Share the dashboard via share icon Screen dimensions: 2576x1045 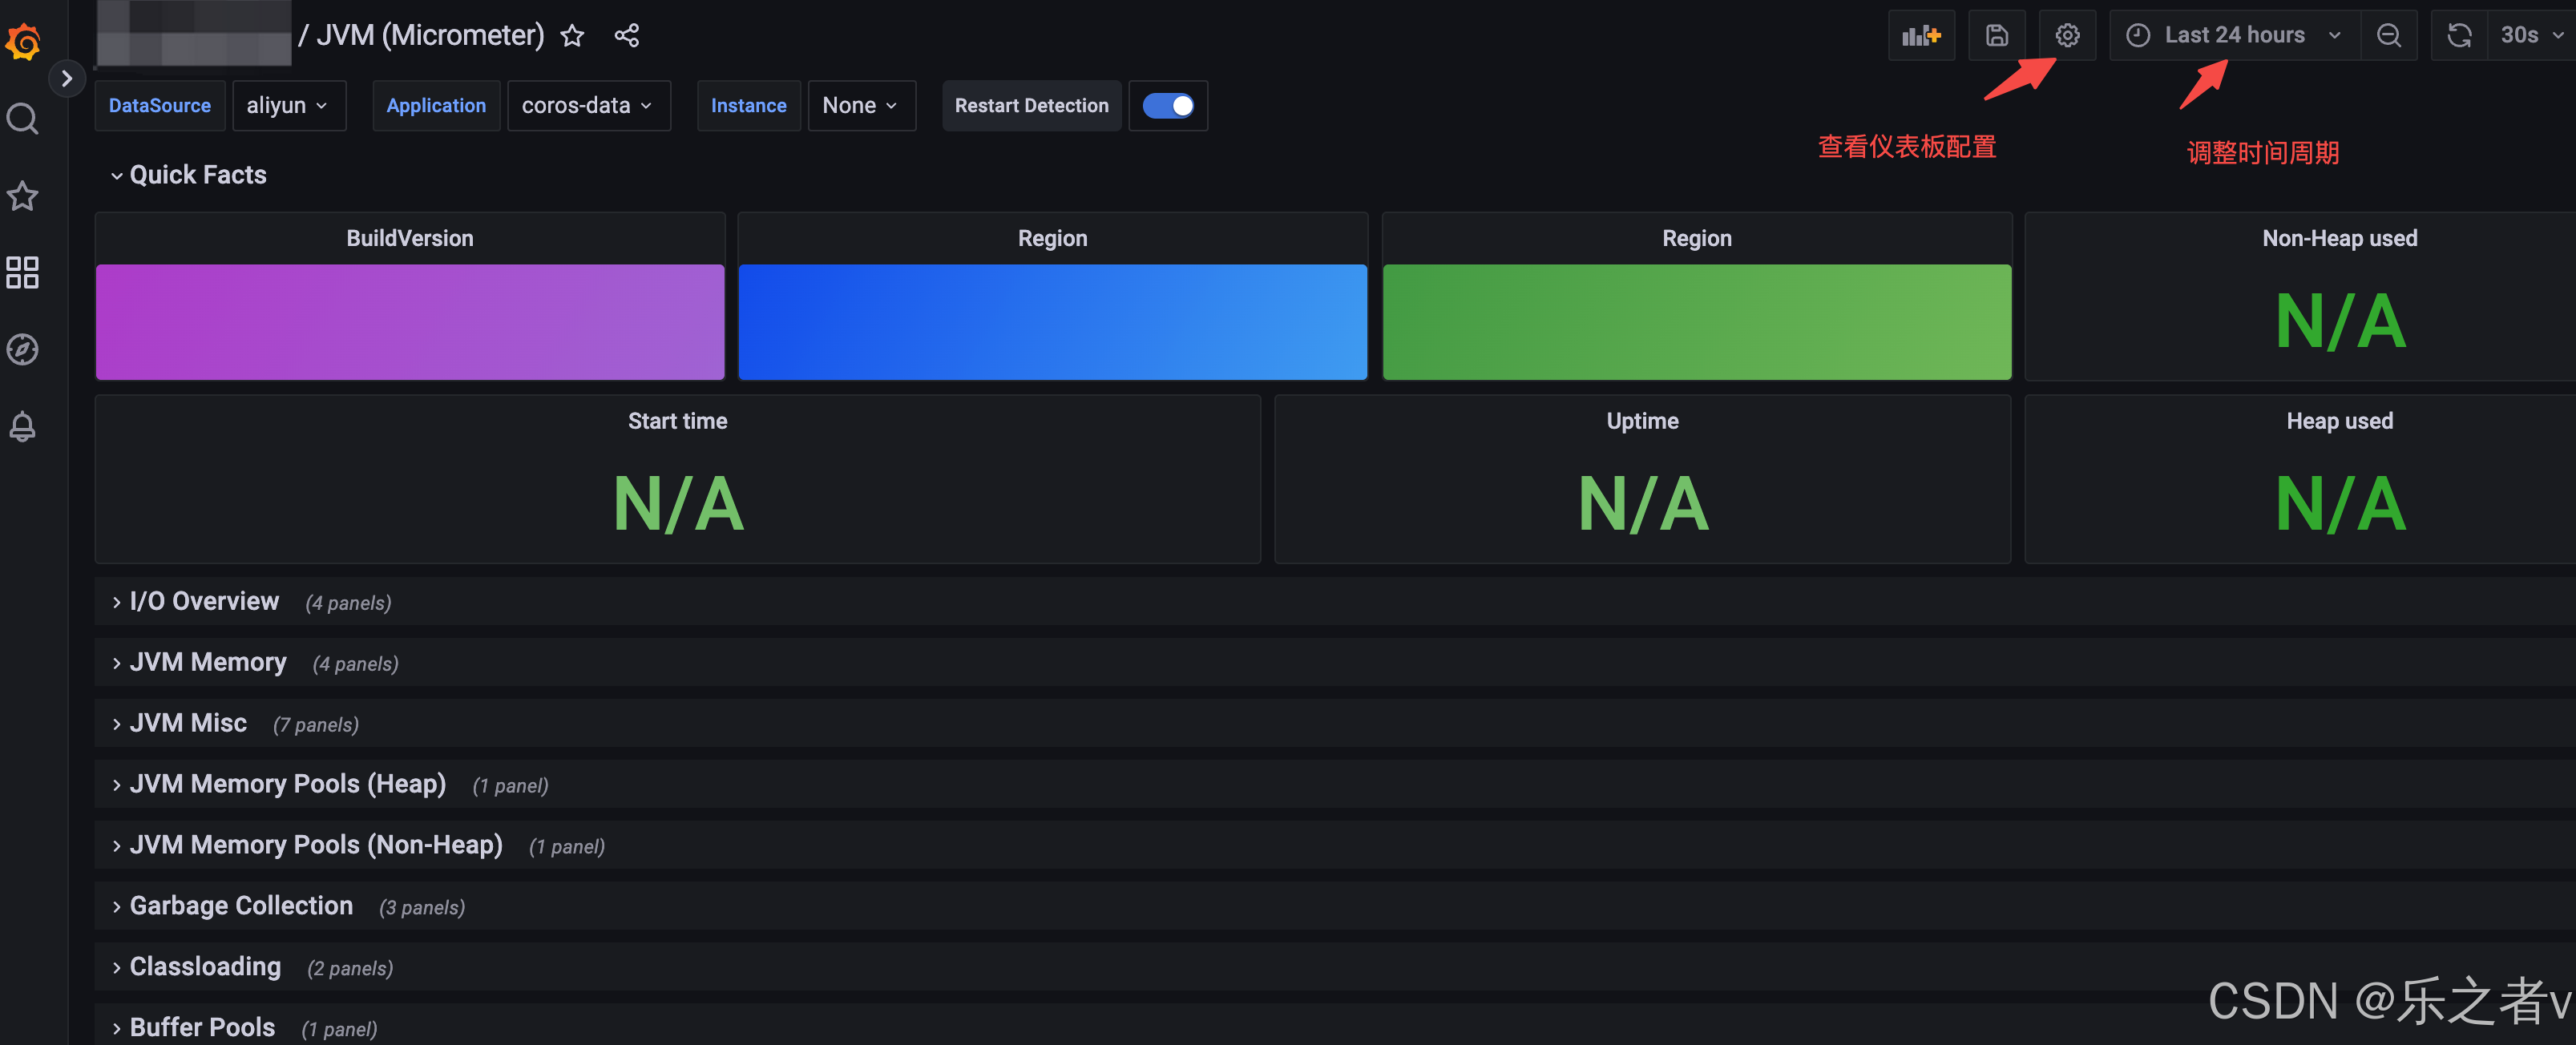tap(627, 36)
